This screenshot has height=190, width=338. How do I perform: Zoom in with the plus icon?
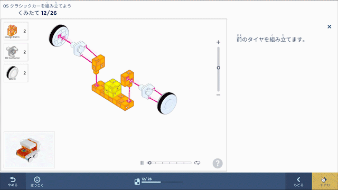[218, 42]
